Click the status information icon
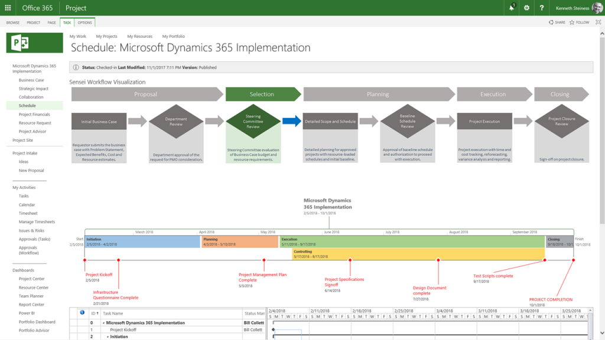This screenshot has width=605, height=340. click(x=76, y=67)
